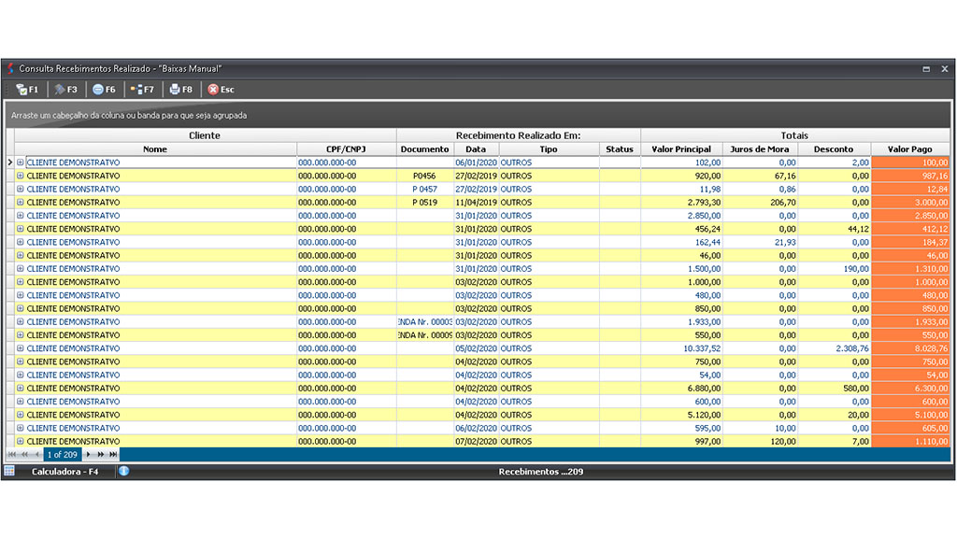The image size is (957, 538).
Task: Maximize the Consulta Recebimentos window
Action: click(x=926, y=69)
